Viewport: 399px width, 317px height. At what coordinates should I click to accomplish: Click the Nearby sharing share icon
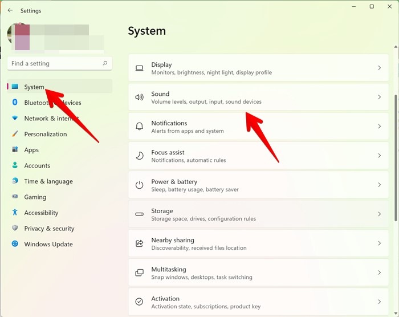pyautogui.click(x=139, y=243)
